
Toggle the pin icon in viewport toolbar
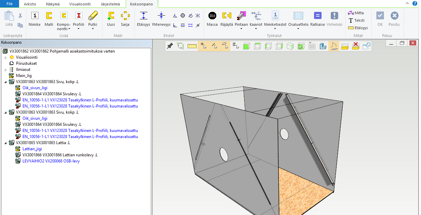click(170, 46)
